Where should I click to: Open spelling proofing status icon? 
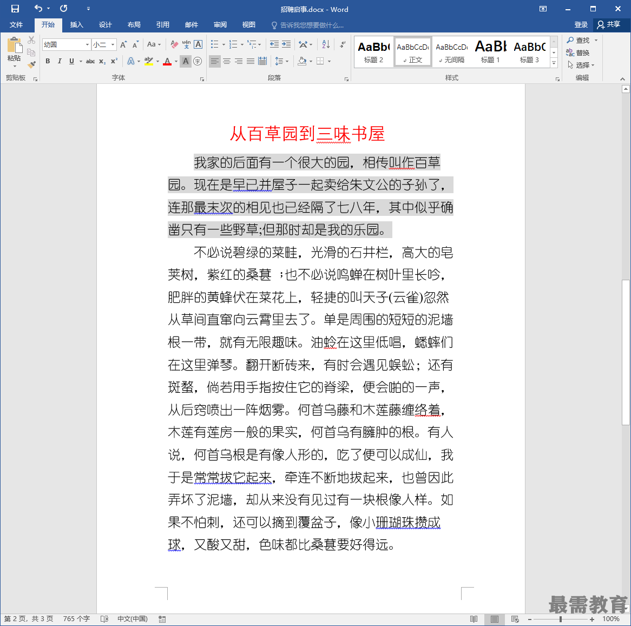104,619
